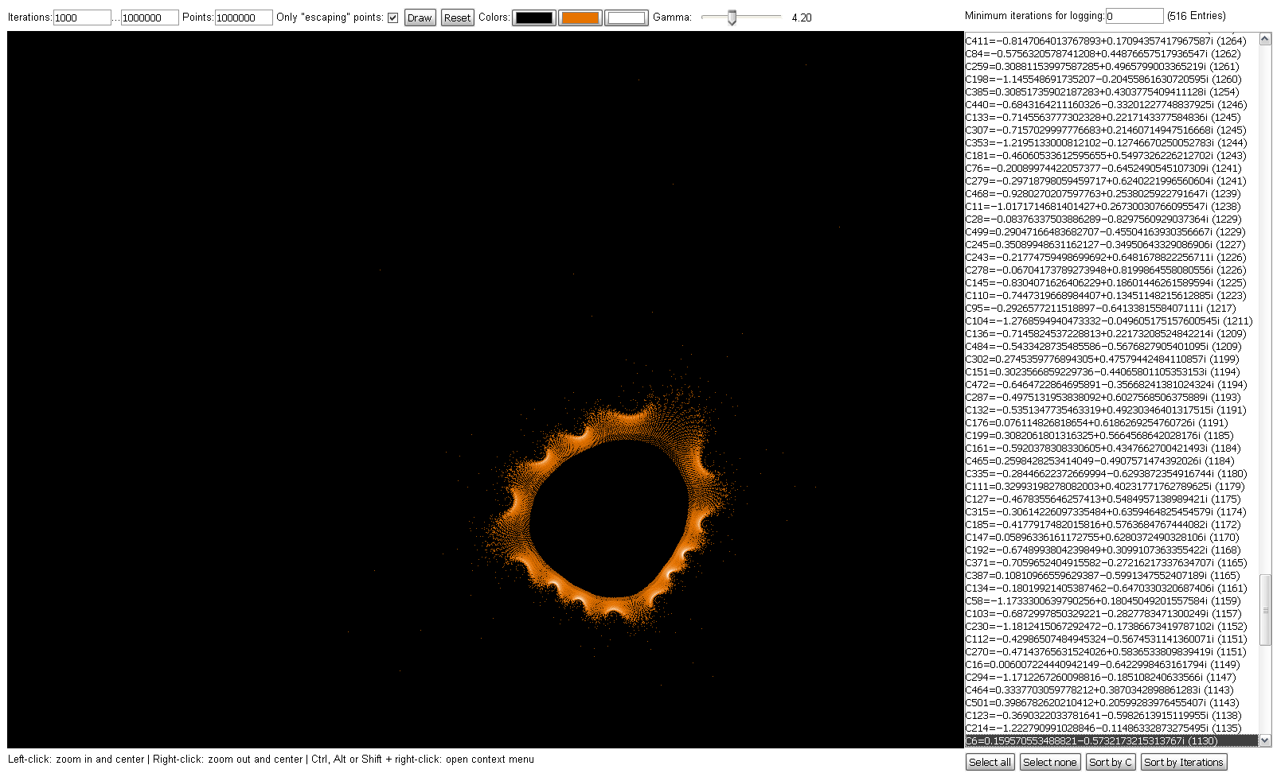The image size is (1273, 777).
Task: Click the Gamma slider handle
Action: click(x=732, y=17)
